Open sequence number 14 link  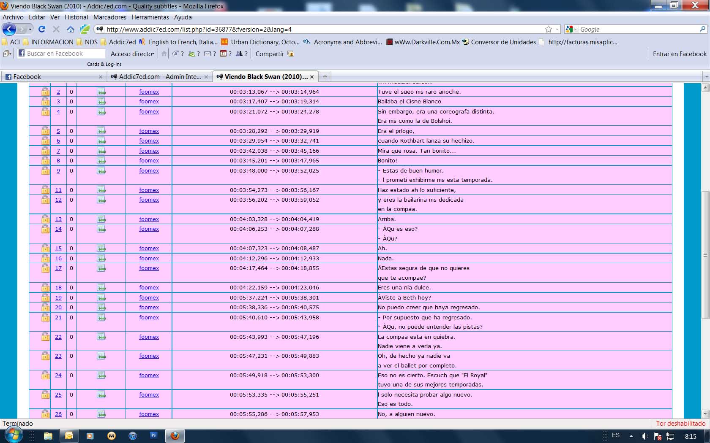58,229
